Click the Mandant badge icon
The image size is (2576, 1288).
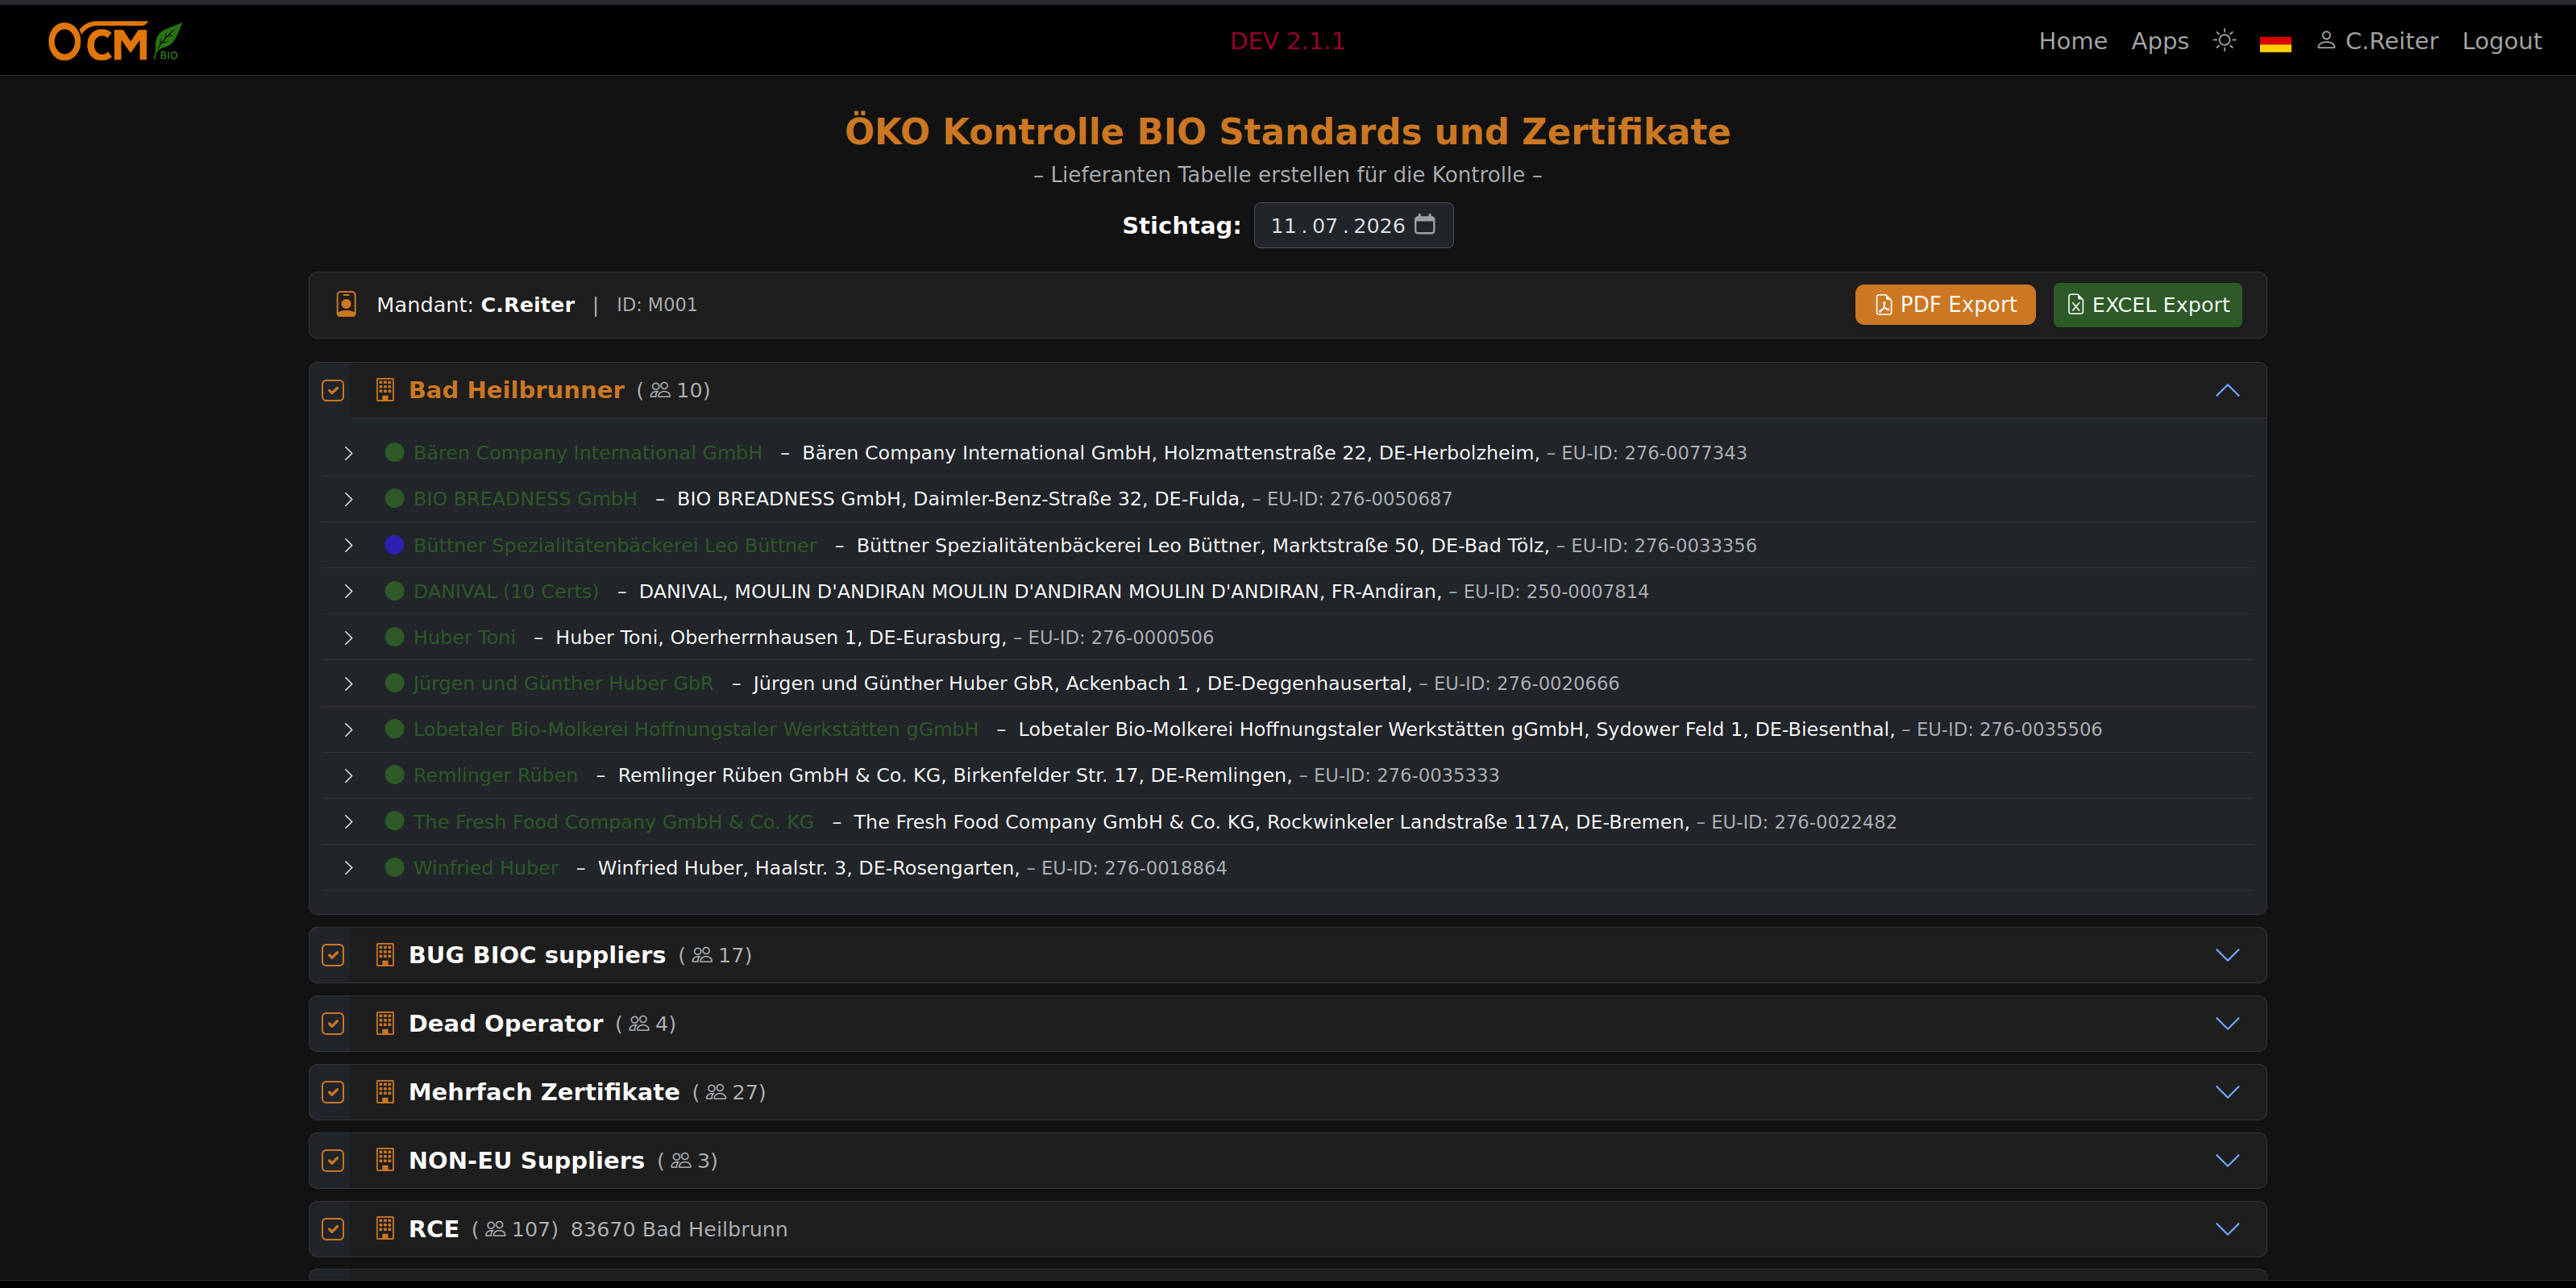pos(346,304)
